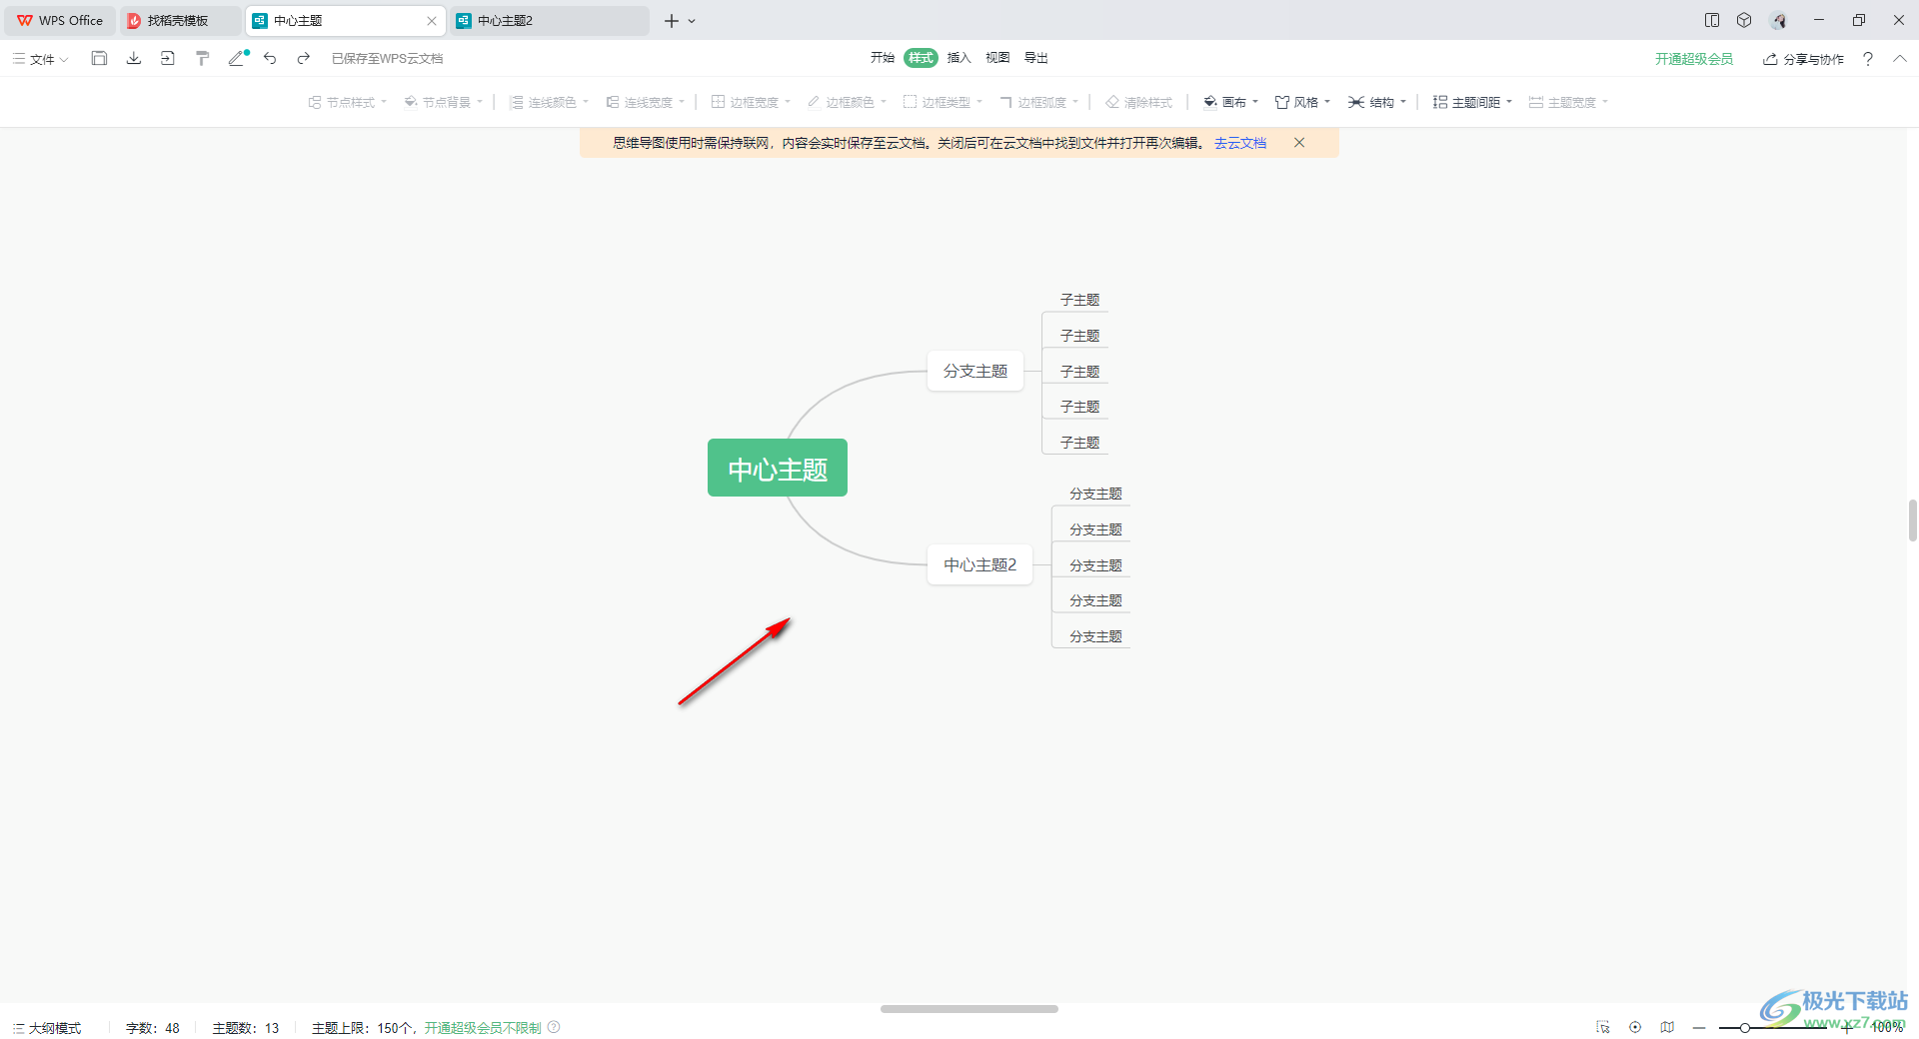1919x1039 pixels.
Task: Open the 主题宽度 width dropdown
Action: pos(1568,102)
